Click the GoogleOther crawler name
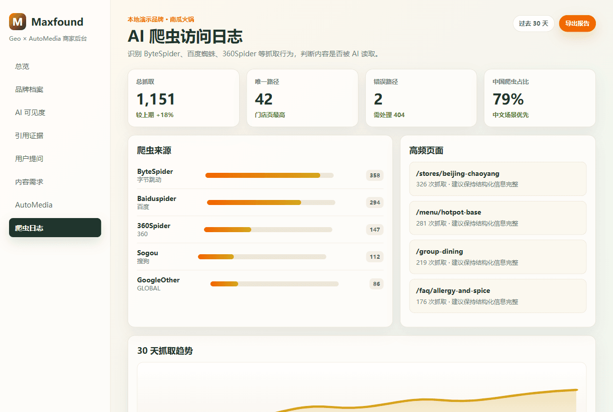The height and width of the screenshot is (412, 613). click(158, 280)
